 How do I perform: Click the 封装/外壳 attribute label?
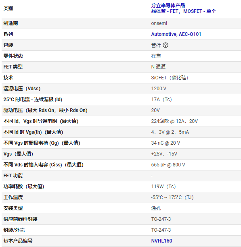(x=14, y=230)
